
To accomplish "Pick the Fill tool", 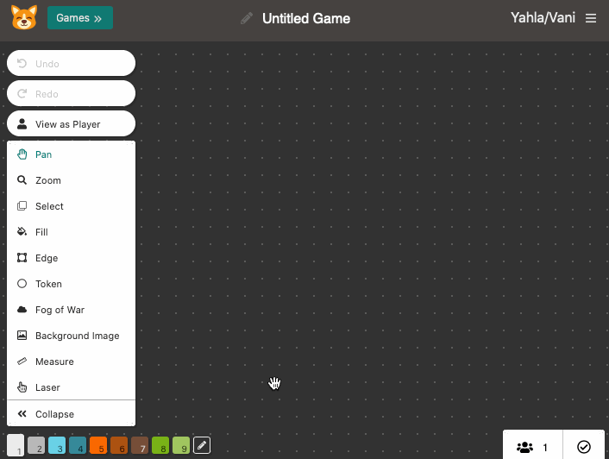I will pos(71,232).
